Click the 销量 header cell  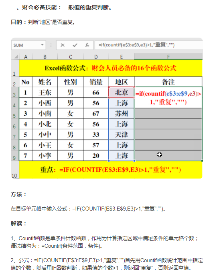point(96,82)
